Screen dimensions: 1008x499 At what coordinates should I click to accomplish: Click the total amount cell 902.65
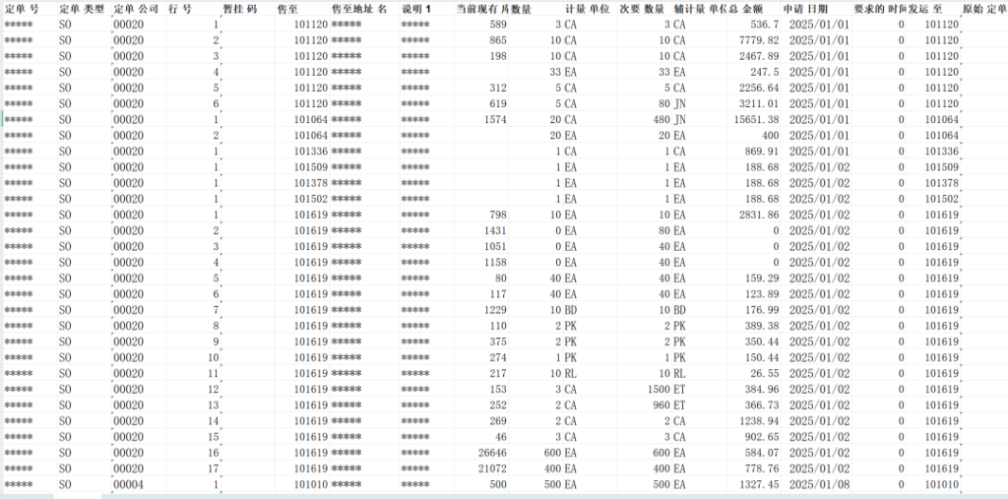(x=763, y=437)
